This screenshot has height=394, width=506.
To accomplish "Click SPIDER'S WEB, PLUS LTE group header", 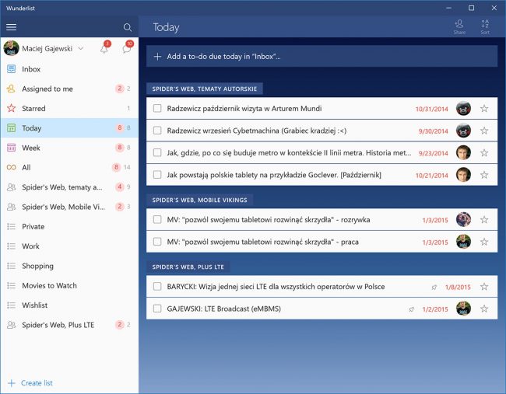I will pyautogui.click(x=188, y=267).
